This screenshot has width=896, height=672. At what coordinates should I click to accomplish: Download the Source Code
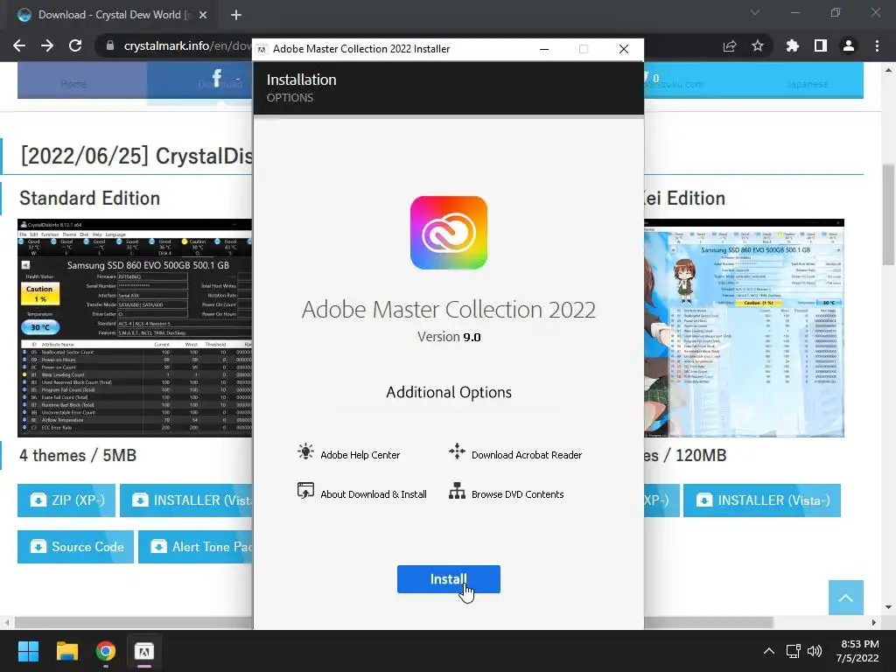tap(75, 547)
